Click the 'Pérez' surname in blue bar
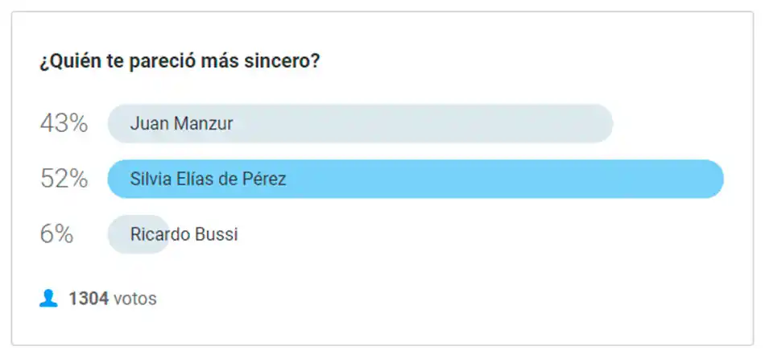Viewport: 765px width, 359px height. click(266, 179)
